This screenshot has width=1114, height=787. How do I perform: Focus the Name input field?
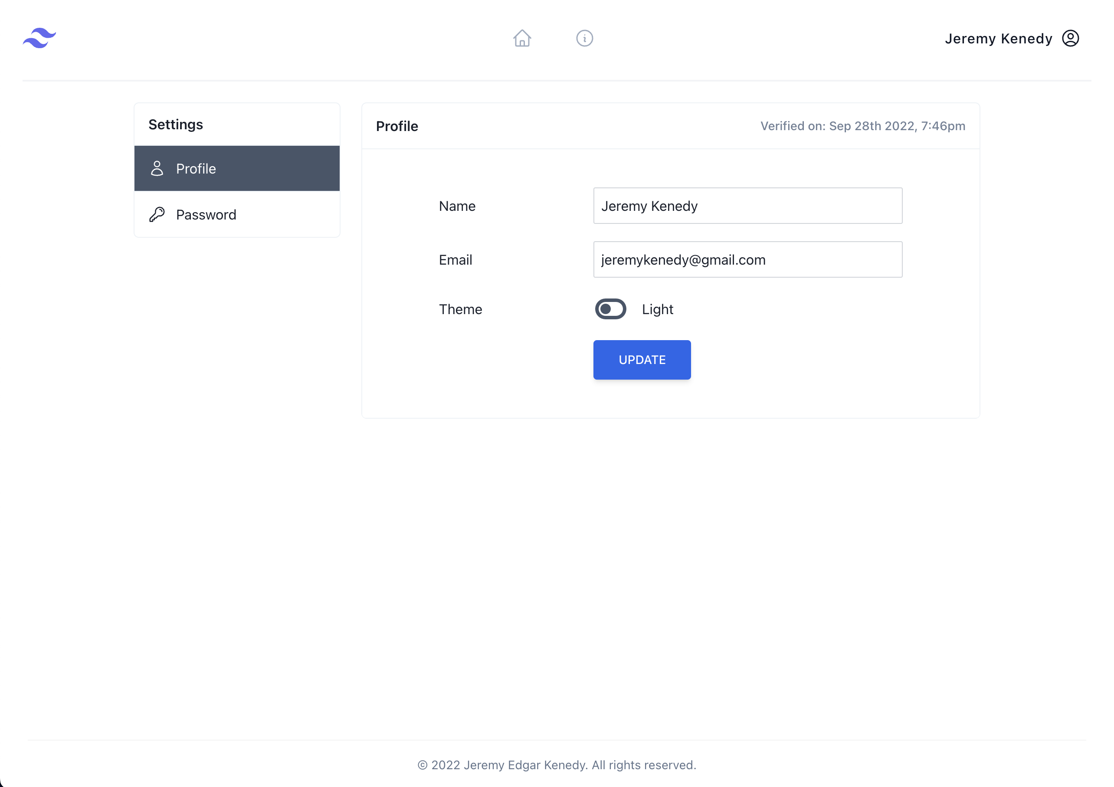(x=747, y=206)
